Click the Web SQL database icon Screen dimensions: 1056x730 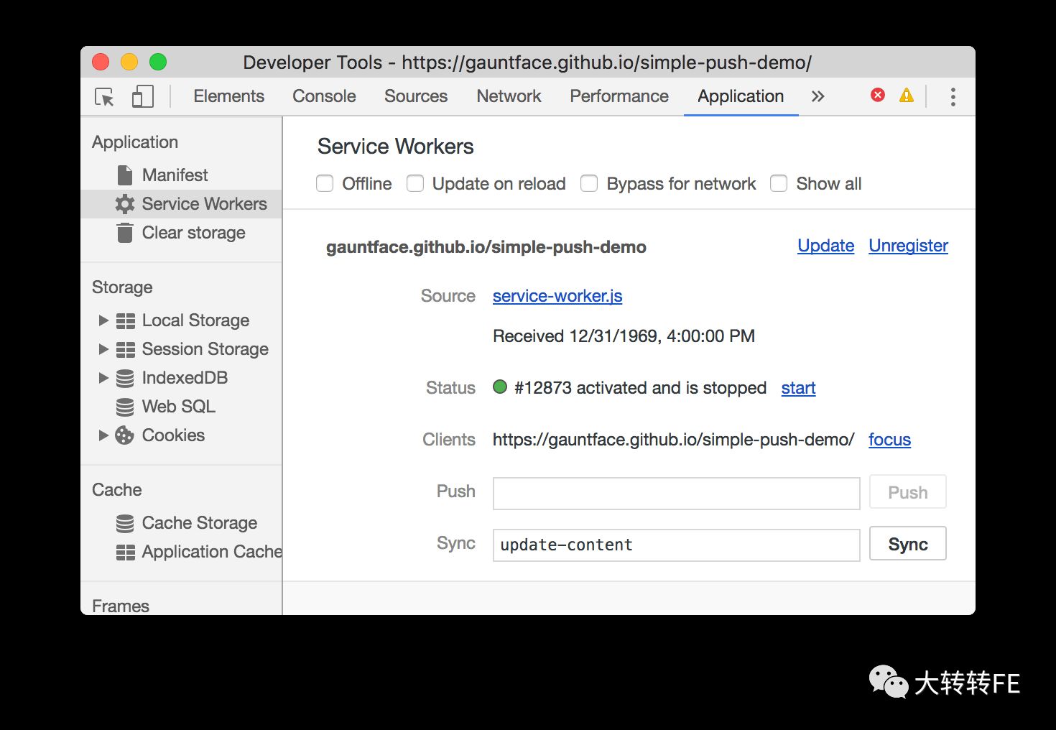tap(125, 407)
